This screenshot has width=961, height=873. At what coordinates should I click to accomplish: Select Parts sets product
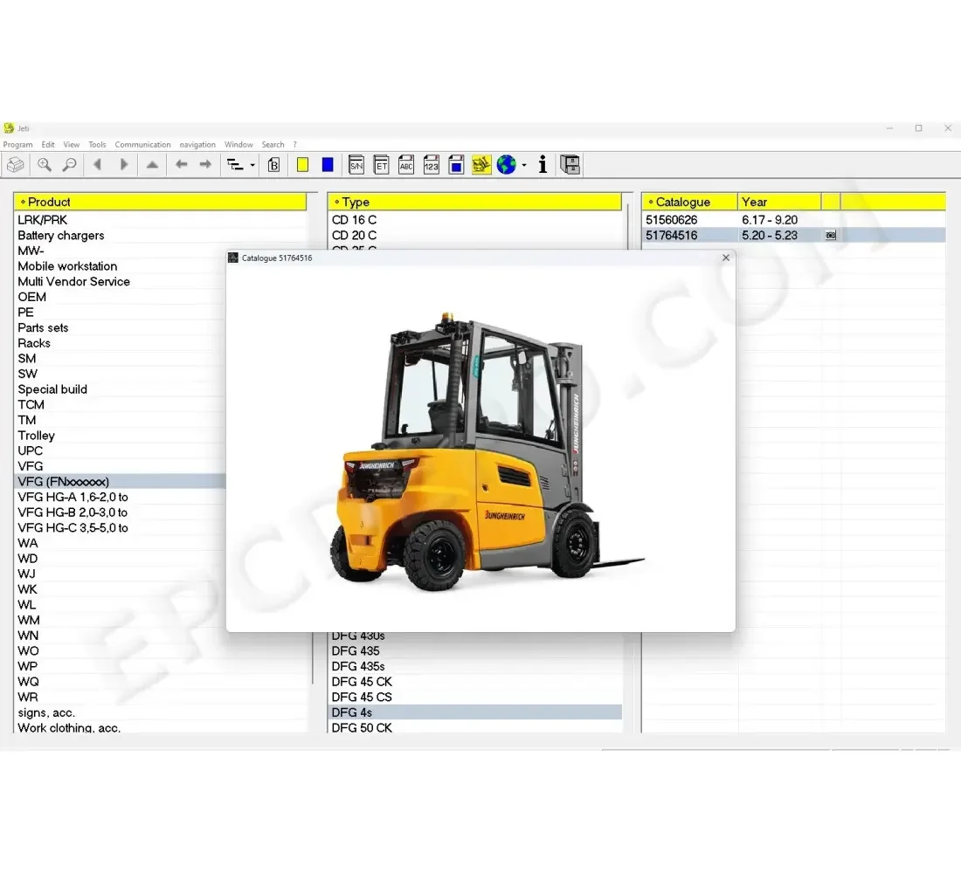pos(43,327)
